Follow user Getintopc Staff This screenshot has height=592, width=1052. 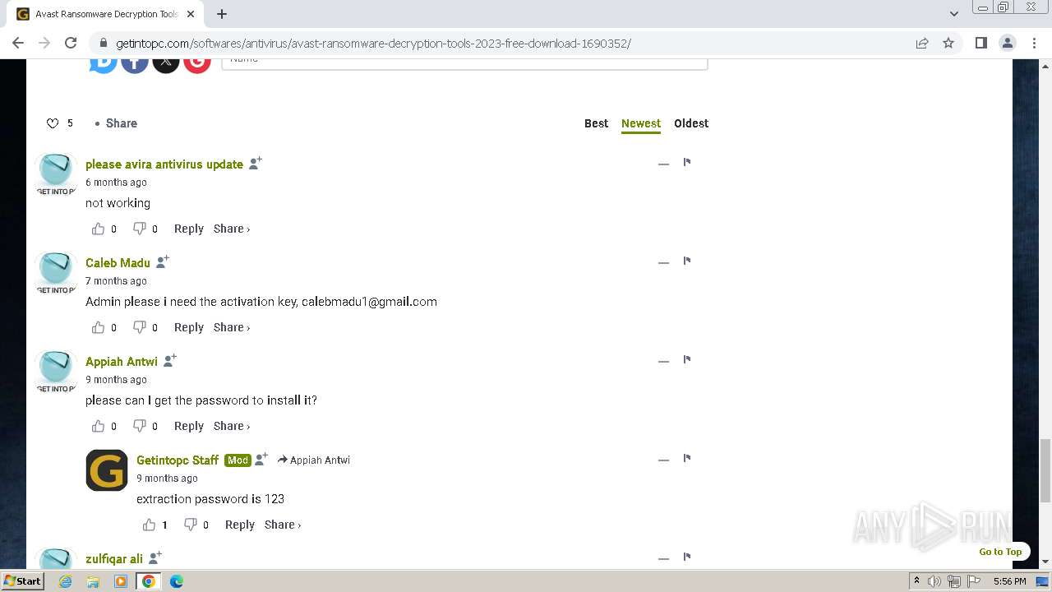(261, 459)
